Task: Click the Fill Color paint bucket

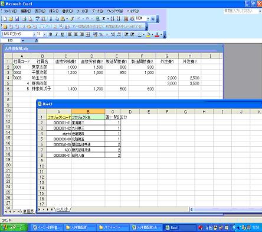Action: click(x=149, y=34)
